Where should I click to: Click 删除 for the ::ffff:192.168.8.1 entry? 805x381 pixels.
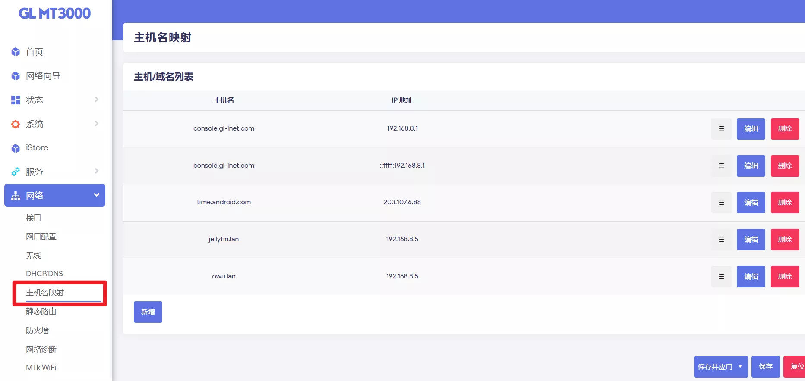[x=785, y=166]
